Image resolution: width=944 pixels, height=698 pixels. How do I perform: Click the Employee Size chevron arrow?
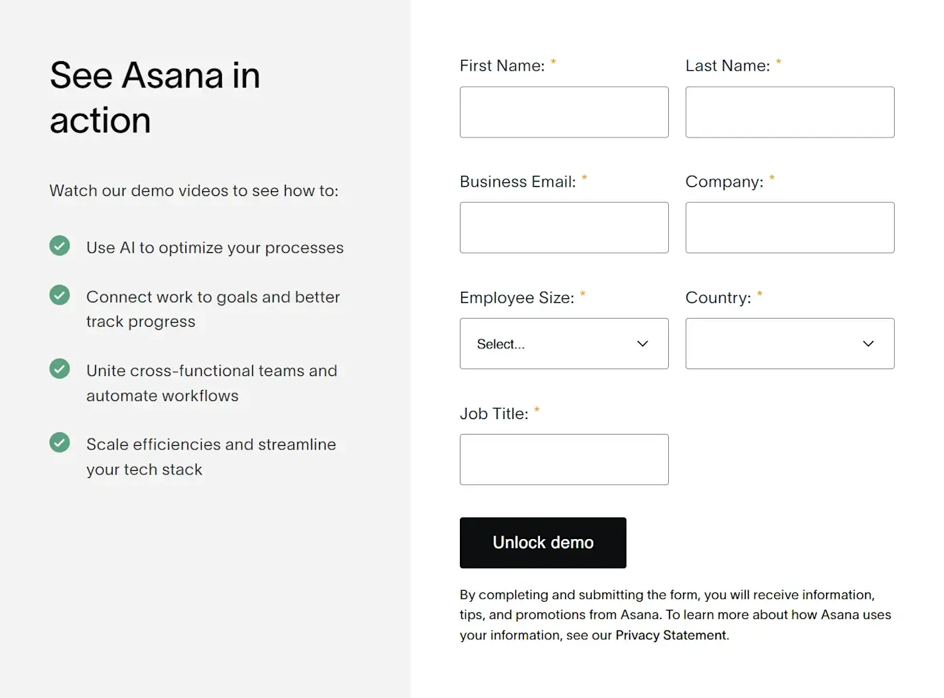coord(642,344)
